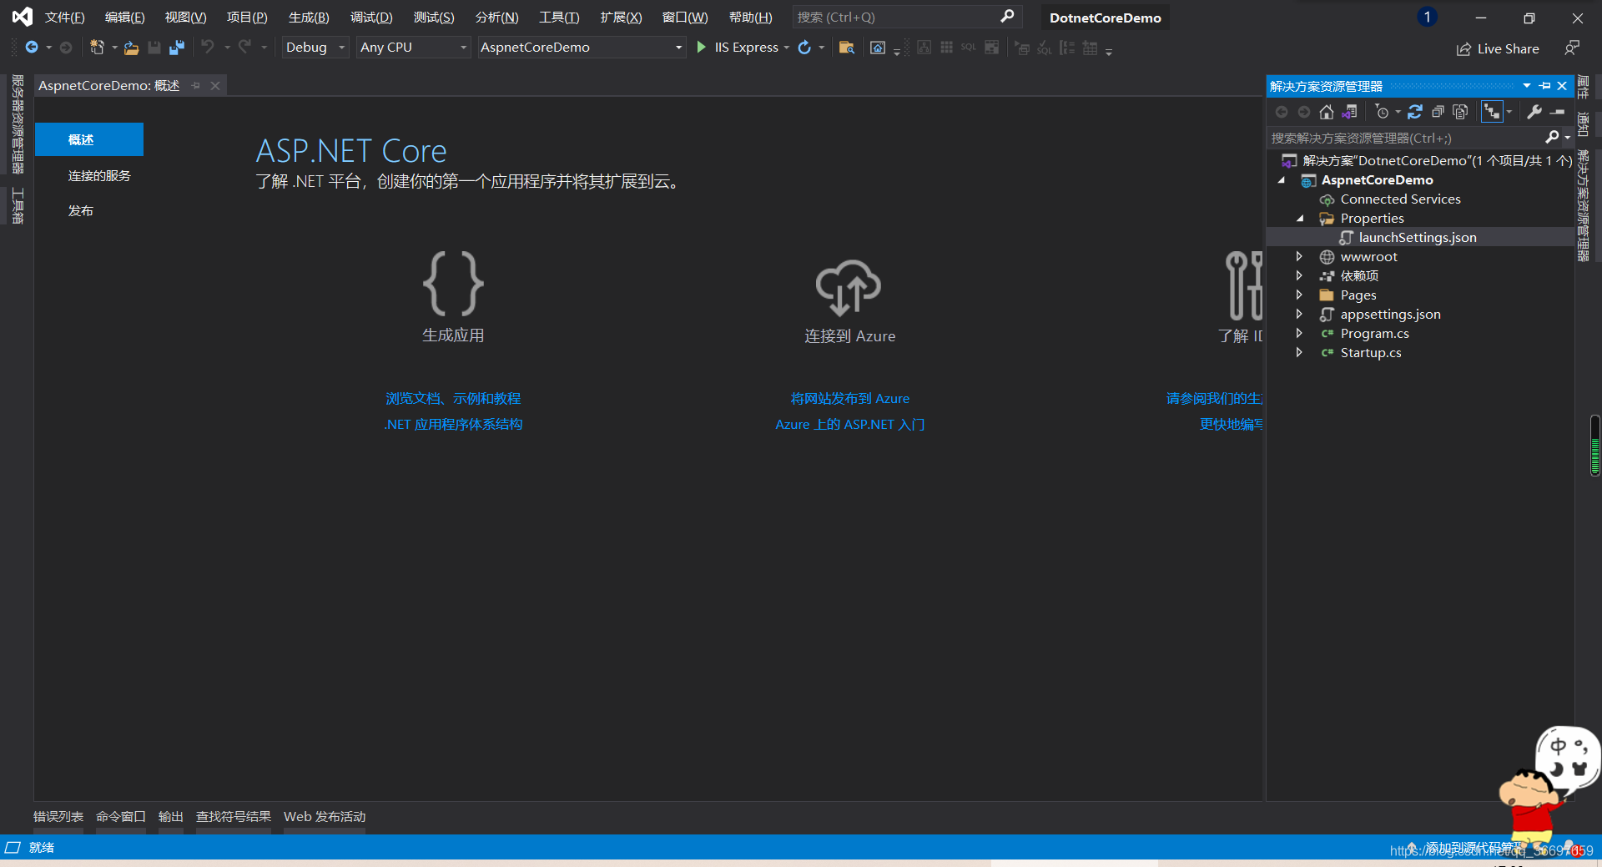Image resolution: width=1602 pixels, height=867 pixels.
Task: Open the 工具箱 toolbox side tab
Action: pos(18,207)
